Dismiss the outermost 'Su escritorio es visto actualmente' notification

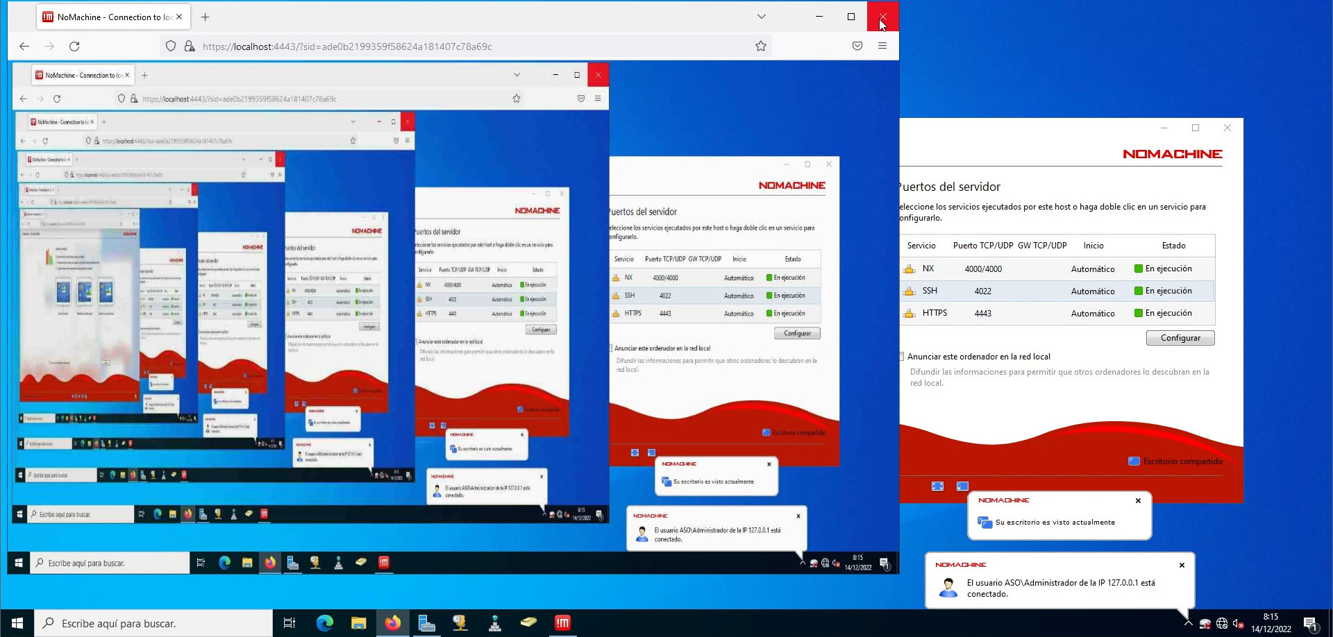click(1138, 500)
